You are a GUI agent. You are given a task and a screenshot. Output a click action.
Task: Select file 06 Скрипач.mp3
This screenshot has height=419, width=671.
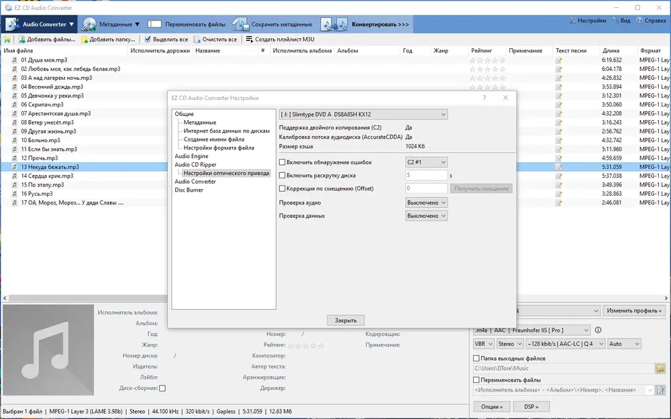pos(42,105)
